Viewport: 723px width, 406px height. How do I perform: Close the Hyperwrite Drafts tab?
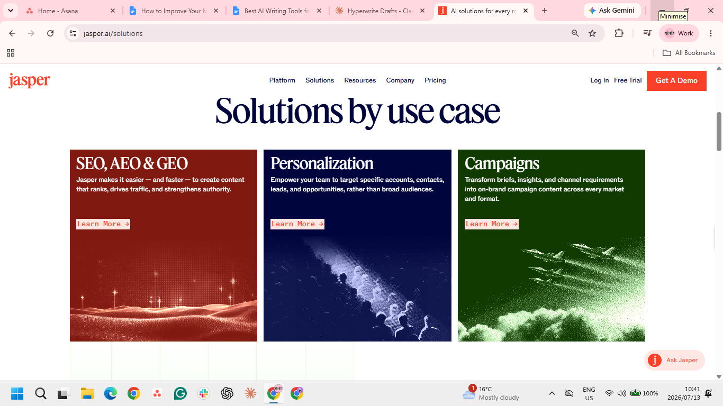pyautogui.click(x=422, y=11)
